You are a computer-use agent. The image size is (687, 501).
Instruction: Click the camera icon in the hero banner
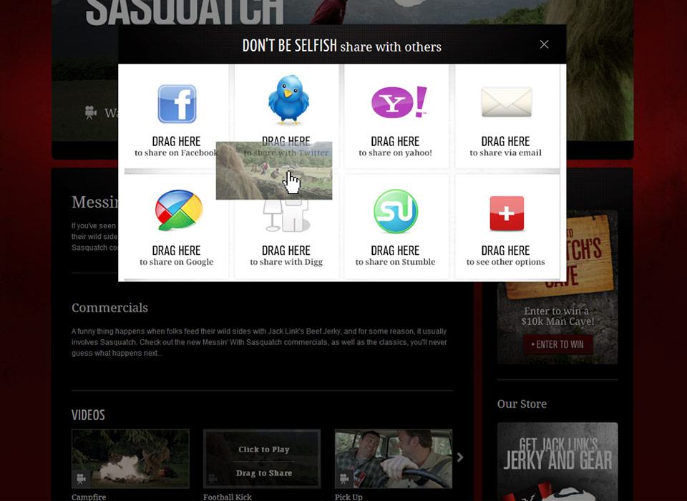pos(91,112)
